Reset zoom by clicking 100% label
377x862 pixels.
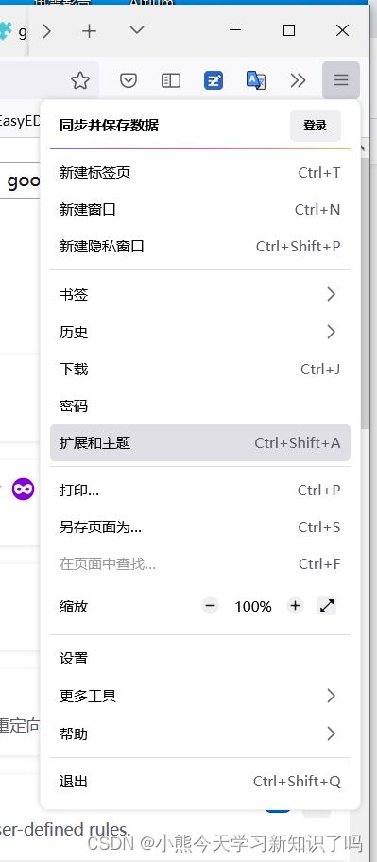point(253,607)
